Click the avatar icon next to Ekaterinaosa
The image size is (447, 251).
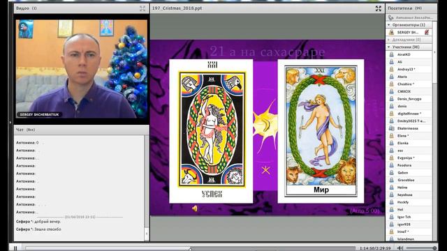pyautogui.click(x=391, y=128)
